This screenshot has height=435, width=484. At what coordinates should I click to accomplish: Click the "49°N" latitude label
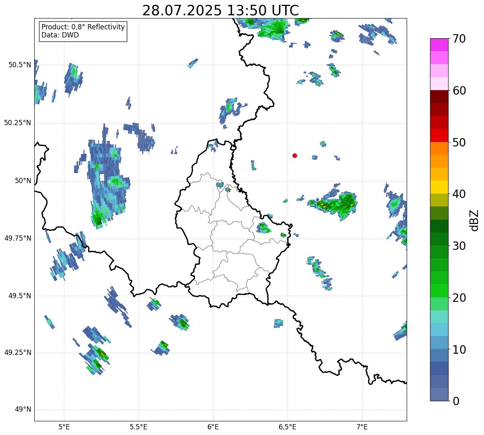(x=23, y=410)
